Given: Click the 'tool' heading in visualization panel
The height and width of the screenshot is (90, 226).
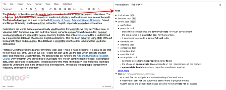Looking at the screenshot, I should click(118, 11).
